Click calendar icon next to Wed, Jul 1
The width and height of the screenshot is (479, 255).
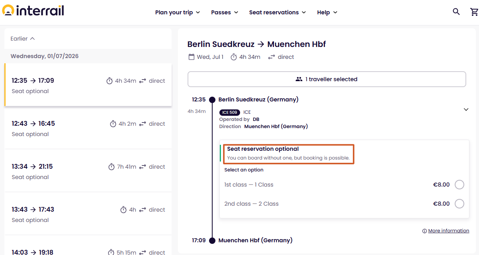point(192,57)
